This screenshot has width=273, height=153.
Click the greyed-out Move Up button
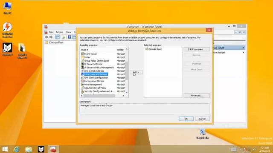click(196, 64)
